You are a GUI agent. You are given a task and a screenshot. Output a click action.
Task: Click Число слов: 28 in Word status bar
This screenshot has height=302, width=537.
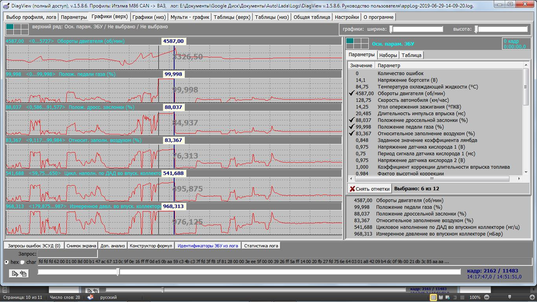coord(65,297)
